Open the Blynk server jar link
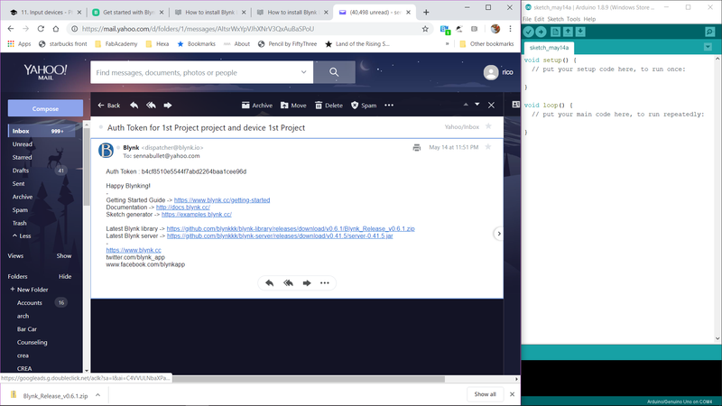The width and height of the screenshot is (722, 406). [280, 235]
